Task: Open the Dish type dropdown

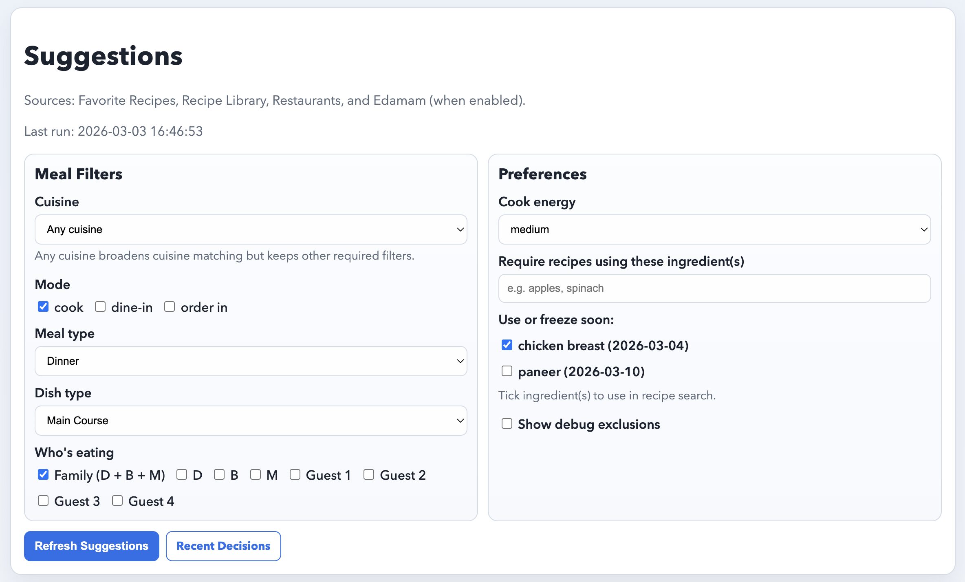Action: [251, 421]
